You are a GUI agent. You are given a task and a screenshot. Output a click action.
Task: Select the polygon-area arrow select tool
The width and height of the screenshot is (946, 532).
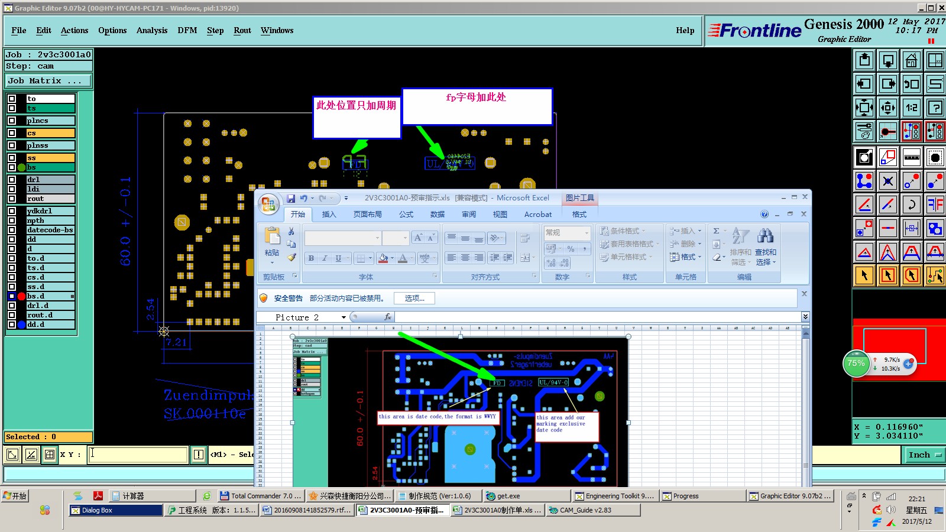tap(911, 275)
